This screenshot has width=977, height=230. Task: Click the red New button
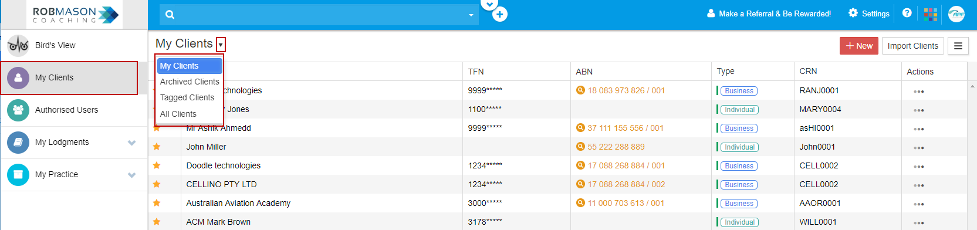[x=859, y=46]
